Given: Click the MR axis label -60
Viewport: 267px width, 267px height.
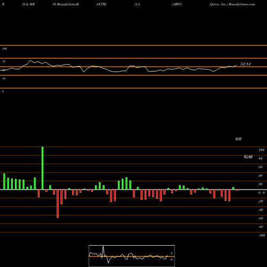Looking at the screenshot, I should [261, 218].
